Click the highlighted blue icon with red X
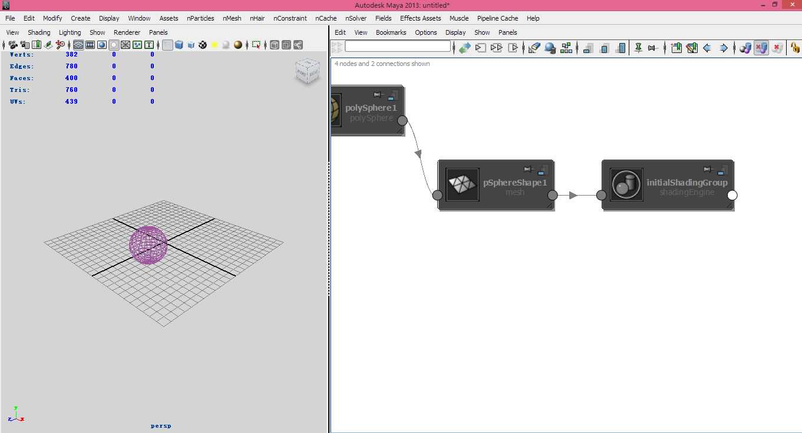The image size is (802, 433). (x=761, y=48)
